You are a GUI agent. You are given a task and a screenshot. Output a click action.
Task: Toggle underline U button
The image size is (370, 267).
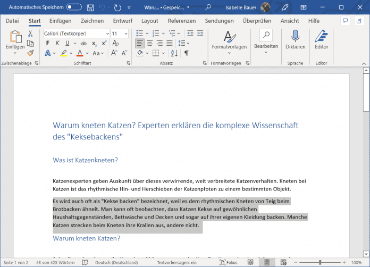[68, 43]
